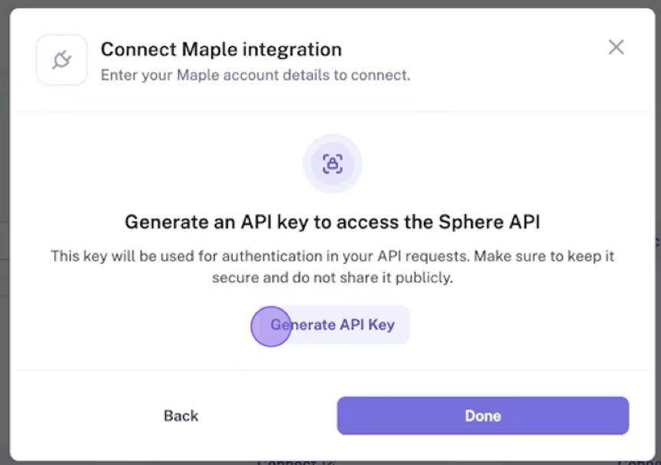661x465 pixels.
Task: Click the dimmed page area left of the dialog
Action: point(4,229)
